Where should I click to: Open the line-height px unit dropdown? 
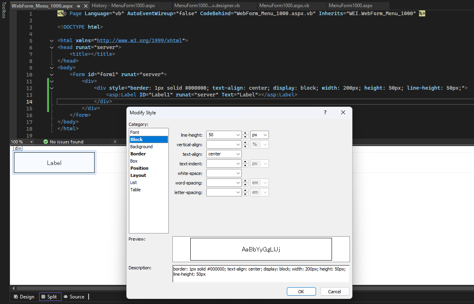point(265,135)
